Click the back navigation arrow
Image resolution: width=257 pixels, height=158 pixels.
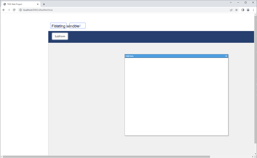[4, 10]
